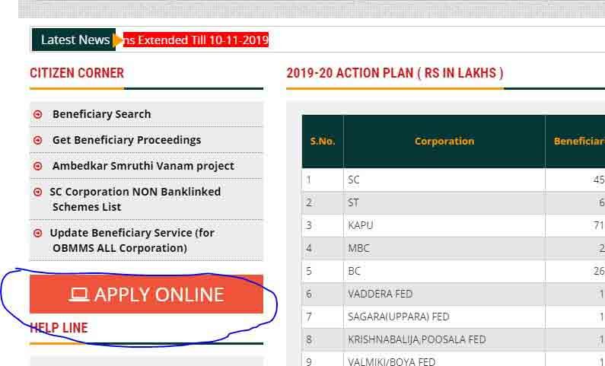Click bullet icon beside Beneficiary Search
Image resolution: width=605 pixels, height=366 pixels.
38,114
